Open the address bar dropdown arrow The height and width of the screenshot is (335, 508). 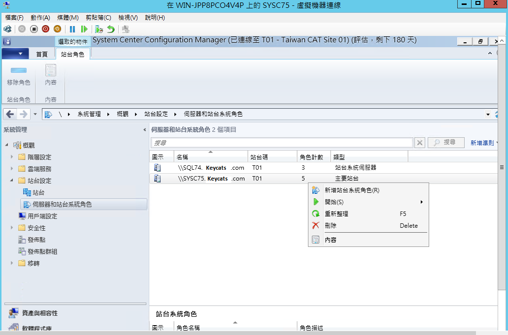tap(488, 114)
